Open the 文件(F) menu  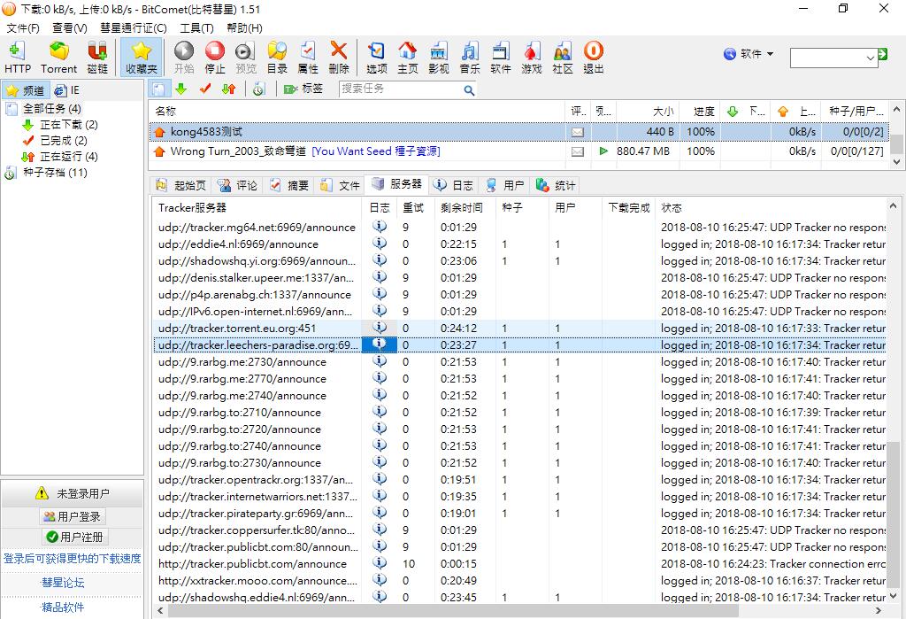[23, 27]
